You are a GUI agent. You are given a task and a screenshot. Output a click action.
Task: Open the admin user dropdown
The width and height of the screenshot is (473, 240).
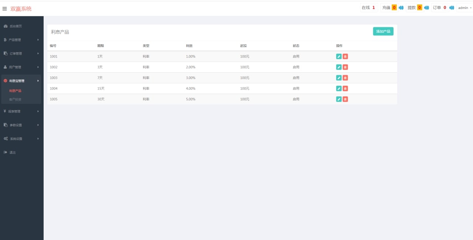click(x=465, y=8)
